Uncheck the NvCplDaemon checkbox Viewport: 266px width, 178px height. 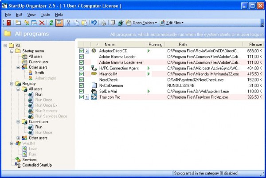[82, 85]
